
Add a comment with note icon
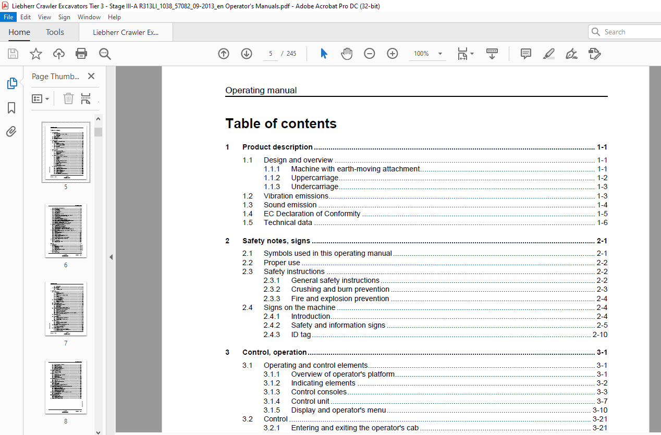(x=526, y=54)
